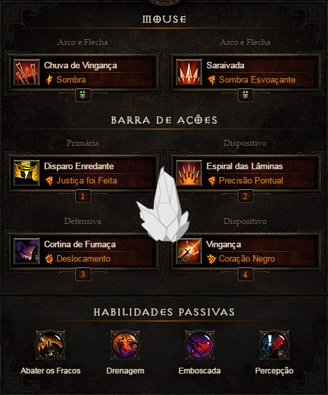Open the Coração Negro rune link
This screenshot has width=328, height=395.
(x=247, y=258)
